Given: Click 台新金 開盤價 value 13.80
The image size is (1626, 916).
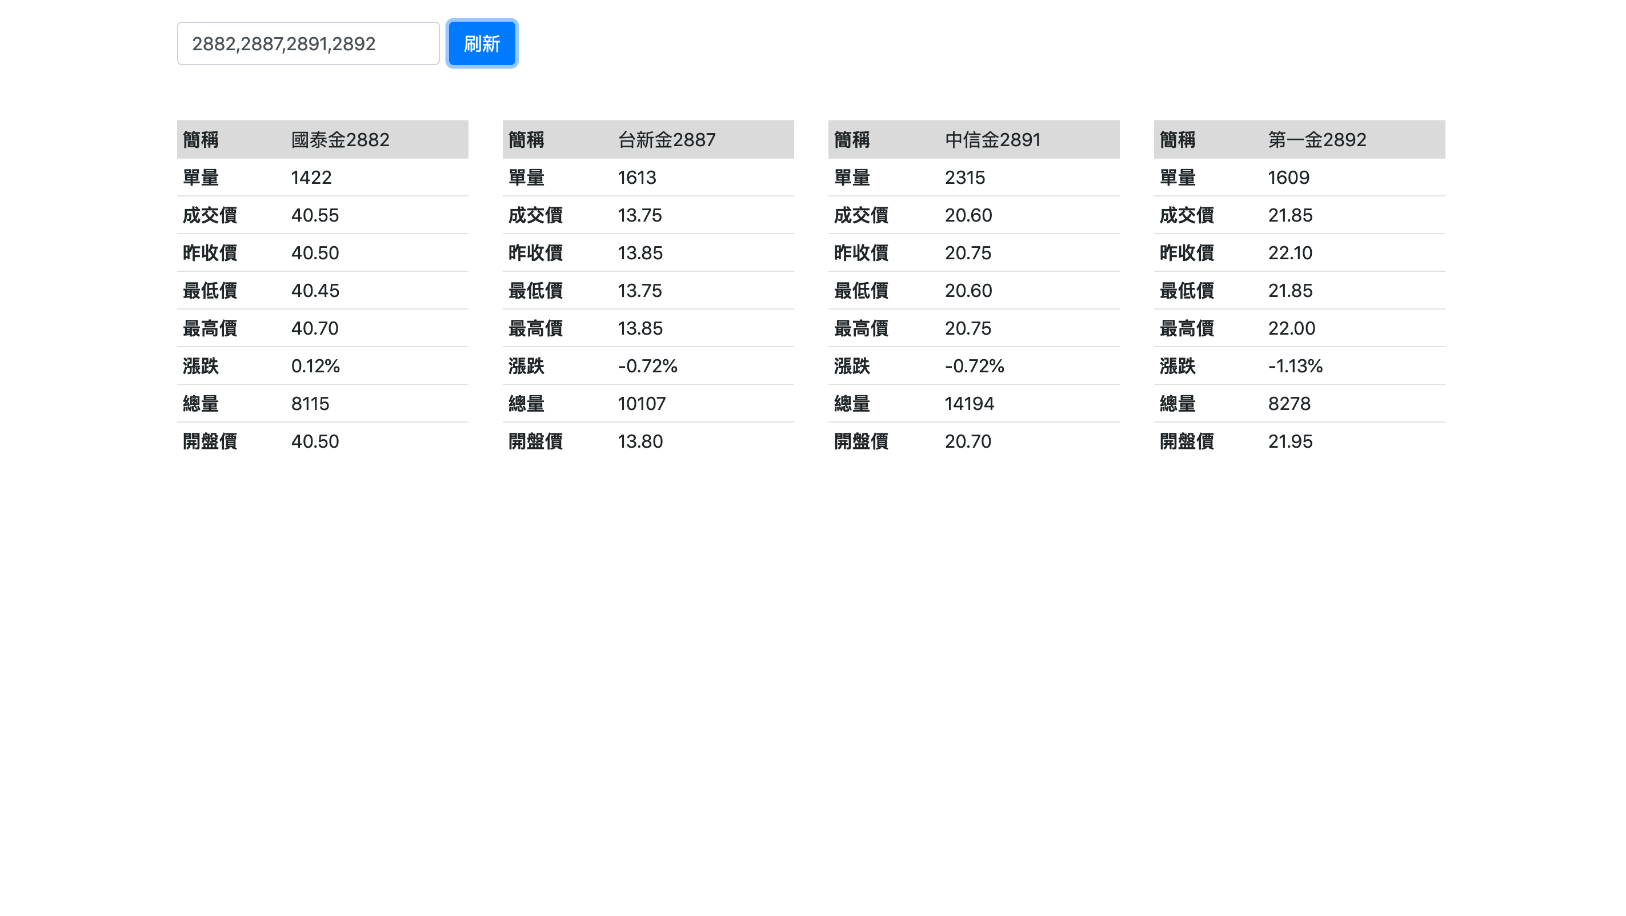Looking at the screenshot, I should 640,441.
